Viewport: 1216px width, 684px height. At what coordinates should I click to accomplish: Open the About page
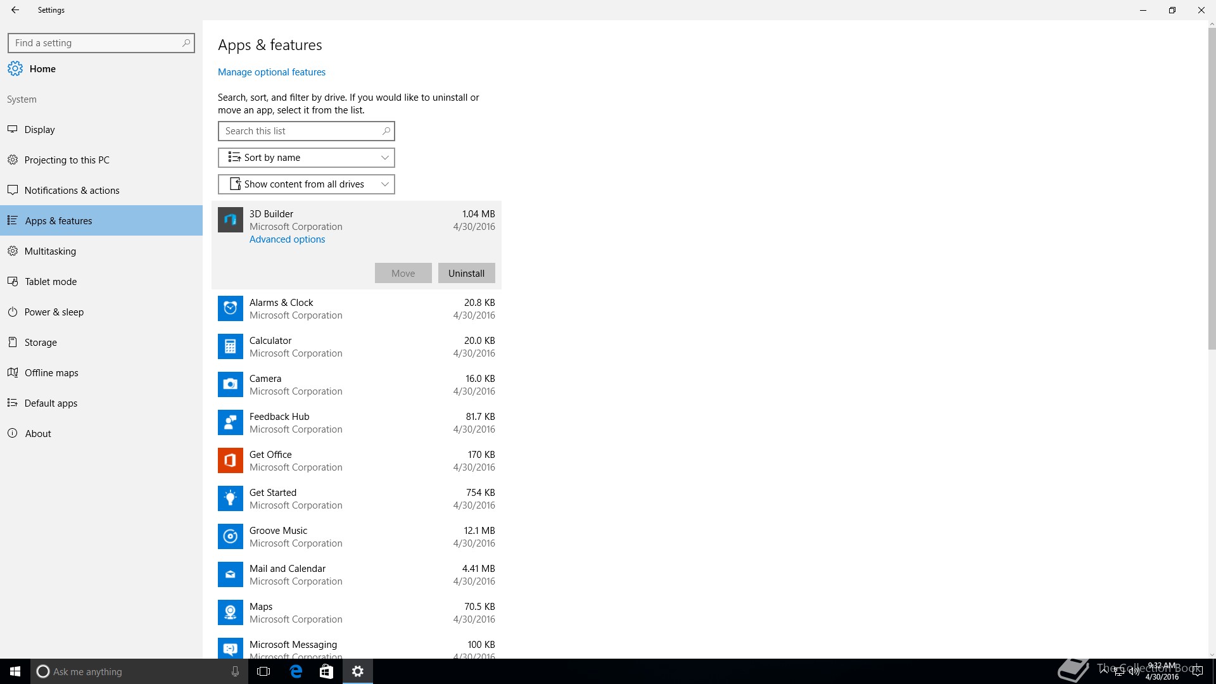[101, 433]
